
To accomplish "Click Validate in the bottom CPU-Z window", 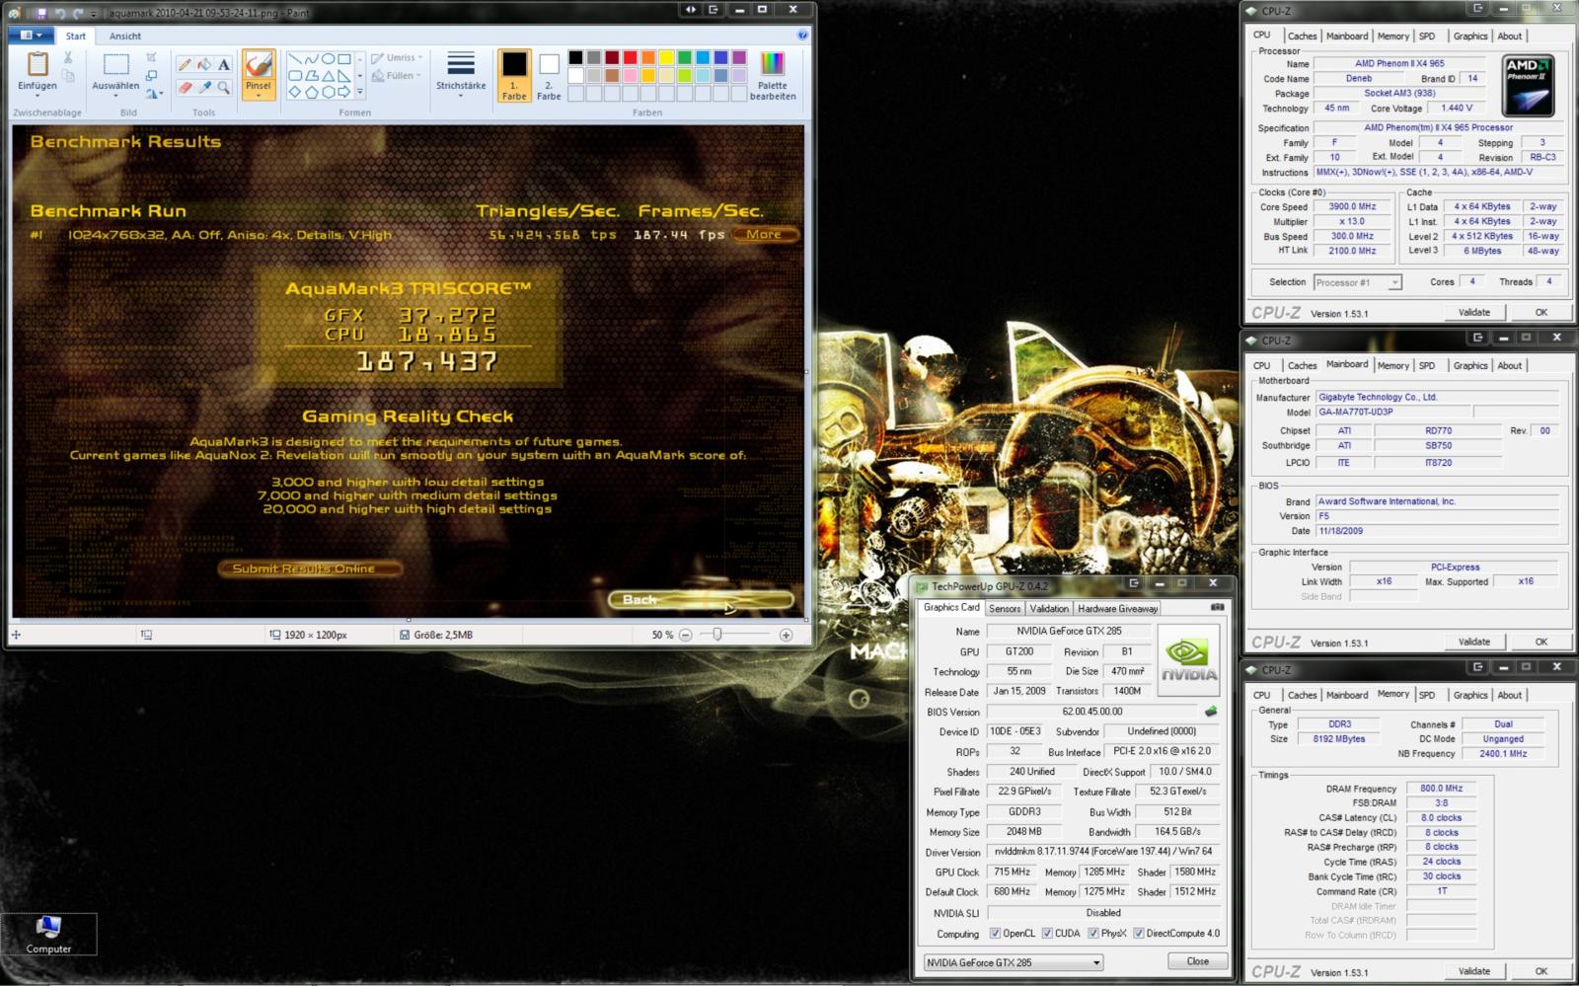I will [x=1474, y=971].
